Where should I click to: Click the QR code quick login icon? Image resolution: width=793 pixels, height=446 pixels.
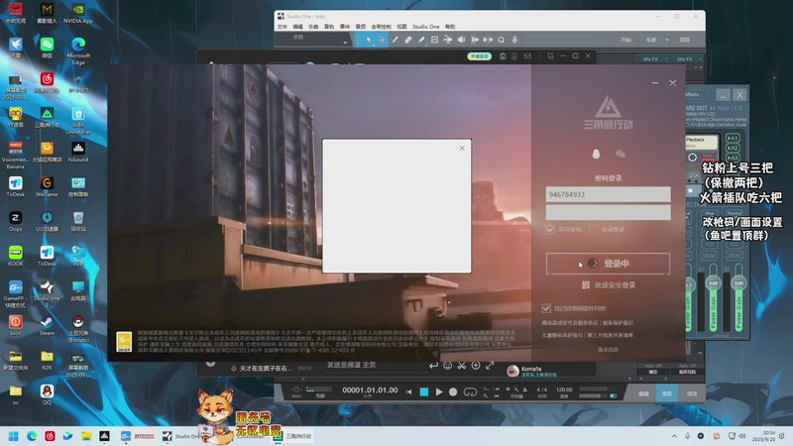[x=586, y=285]
